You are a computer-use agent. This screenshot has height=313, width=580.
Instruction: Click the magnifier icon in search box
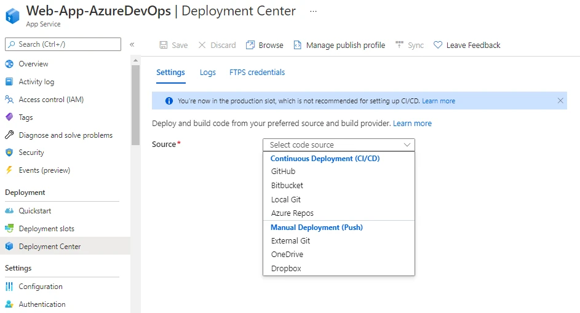12,44
